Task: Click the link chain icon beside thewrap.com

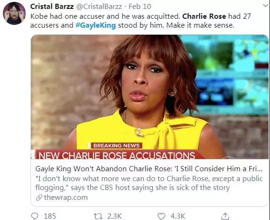Action: point(39,197)
